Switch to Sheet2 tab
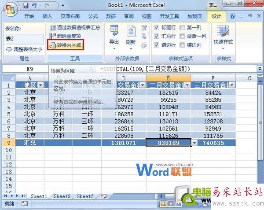264x210 pixels. [62, 196]
